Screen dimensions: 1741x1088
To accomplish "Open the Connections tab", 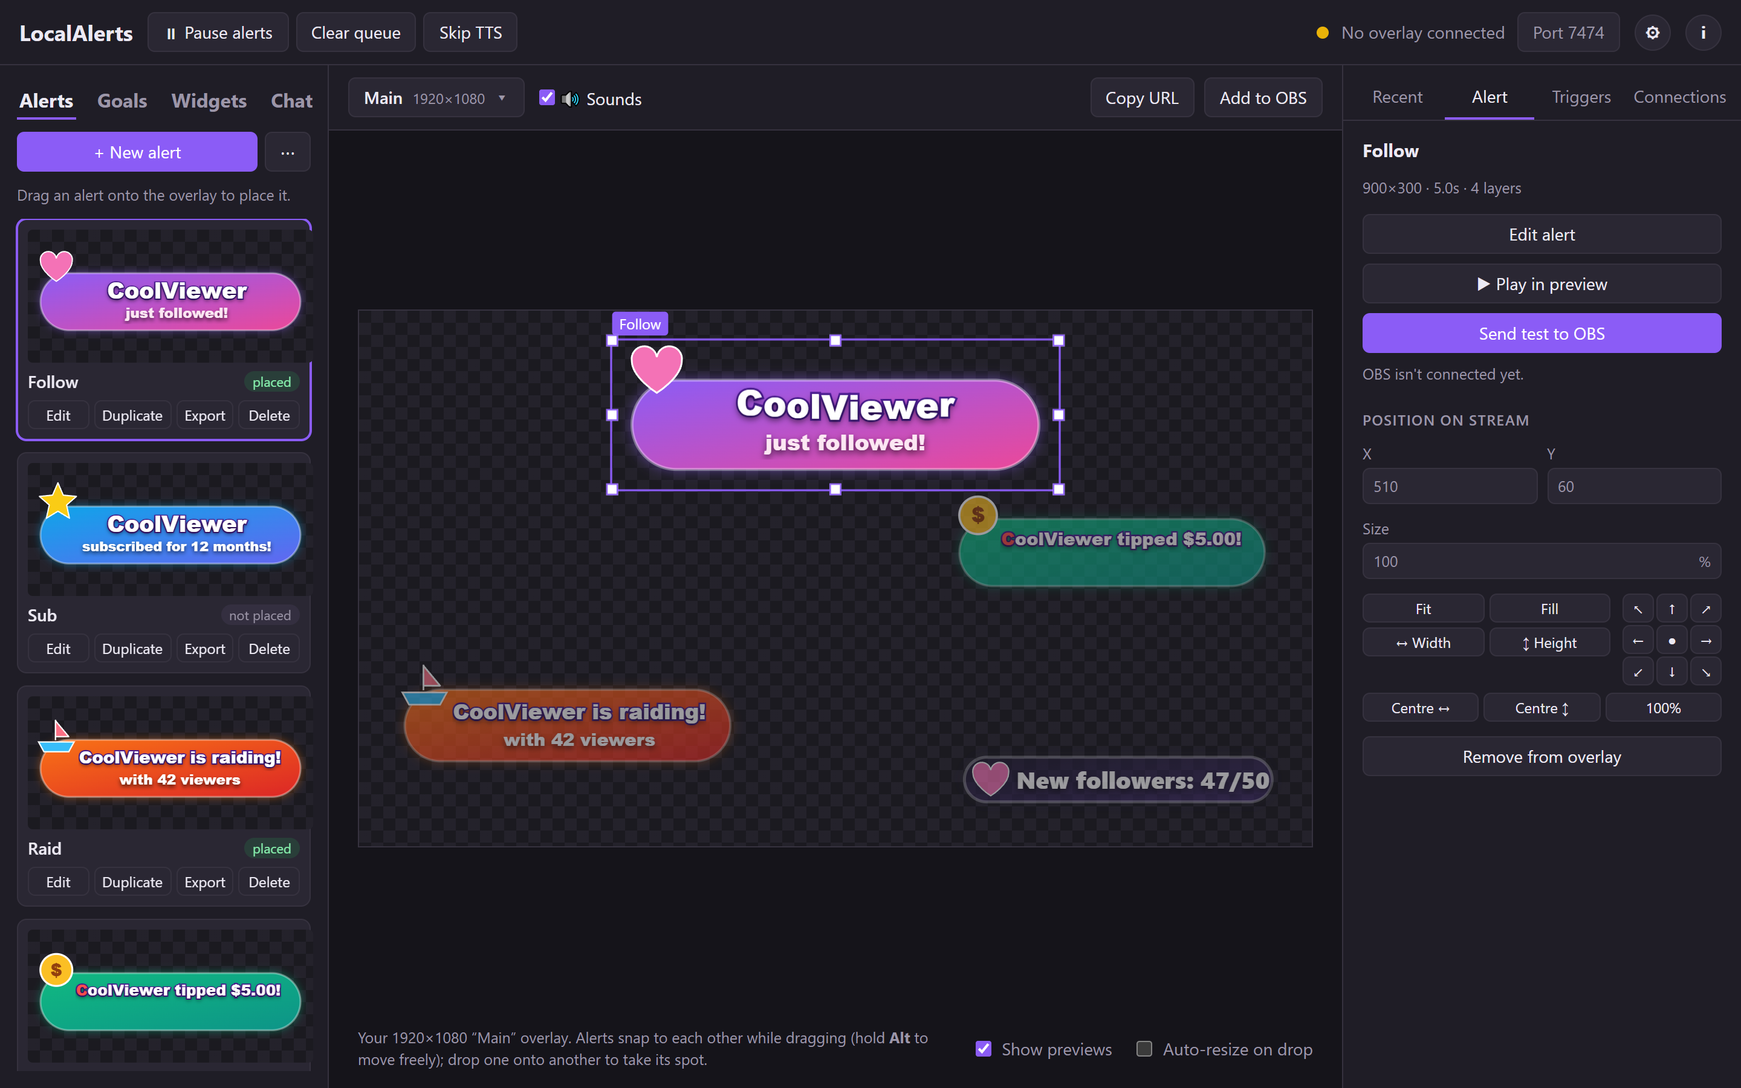I will click(x=1679, y=97).
